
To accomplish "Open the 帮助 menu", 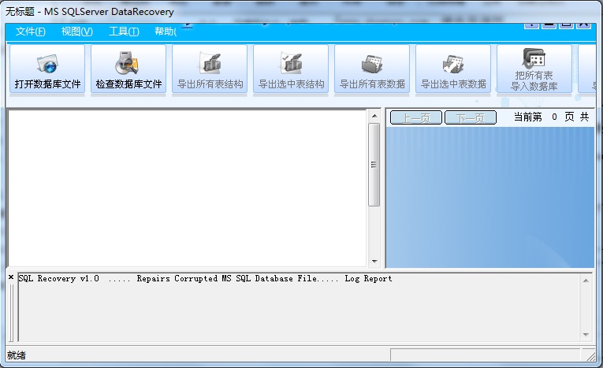I will 166,32.
